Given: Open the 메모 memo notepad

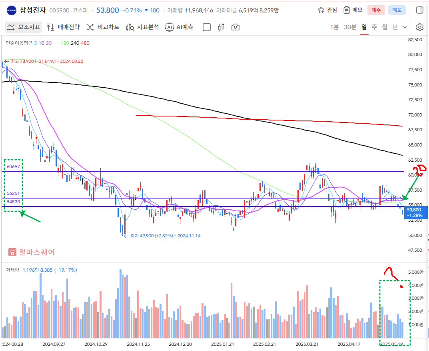Looking at the screenshot, I should (353, 10).
